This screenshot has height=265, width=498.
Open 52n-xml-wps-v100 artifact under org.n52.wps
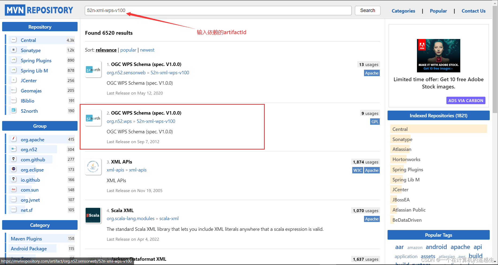[156, 121]
